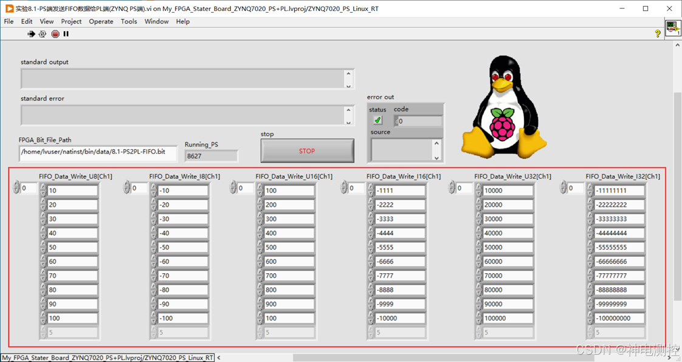Click the stepper beside U8 value 10
The image size is (682, 362).
click(43, 190)
